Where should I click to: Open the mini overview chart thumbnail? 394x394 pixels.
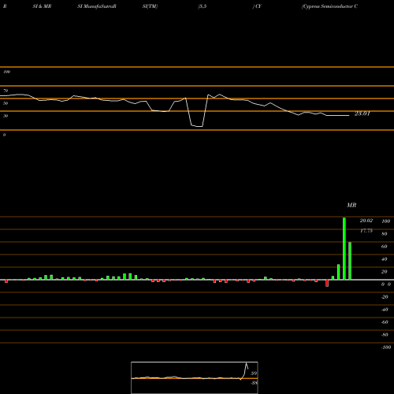tap(195, 377)
